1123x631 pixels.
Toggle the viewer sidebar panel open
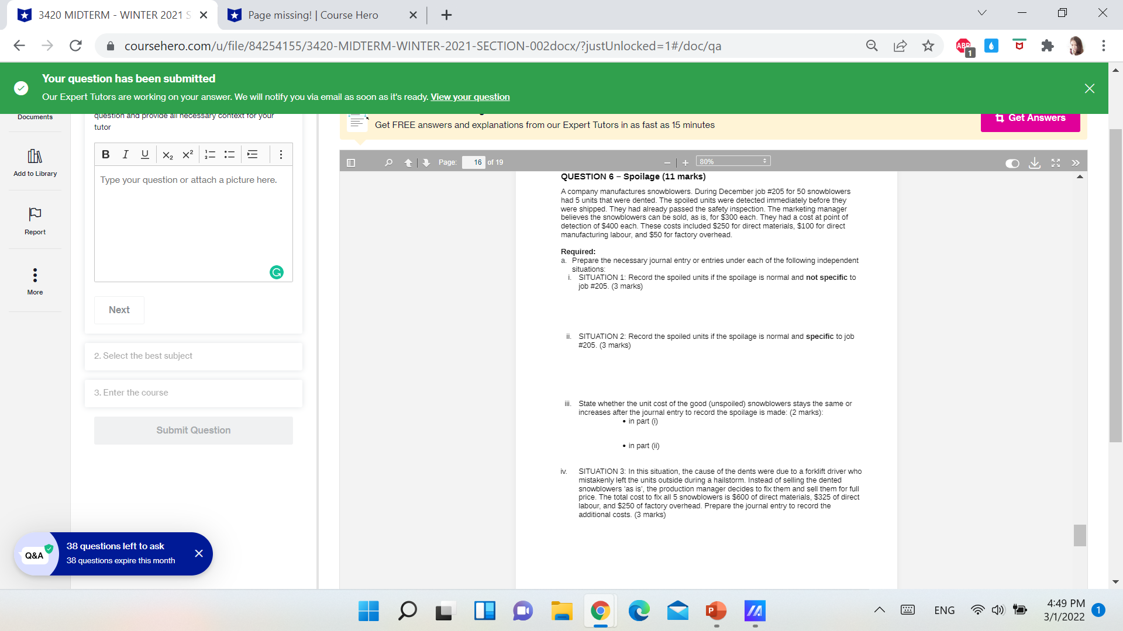(351, 162)
